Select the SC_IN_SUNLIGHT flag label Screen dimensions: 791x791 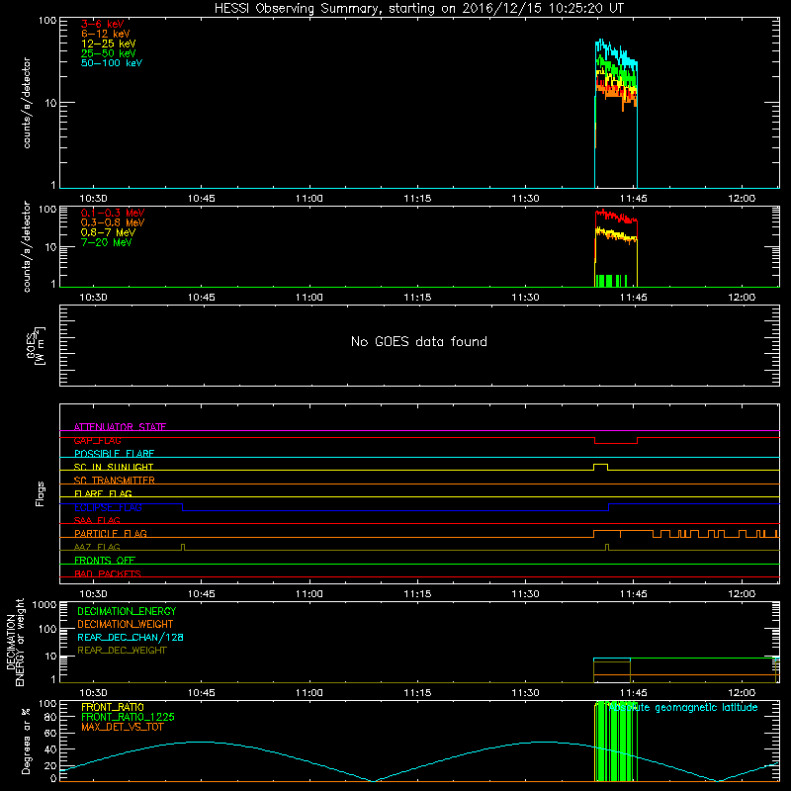tap(114, 467)
